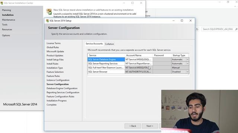Viewport: 238px width, 133px height.
Task: Click the NT Service\ReportServer account name cell
Action: point(139,64)
